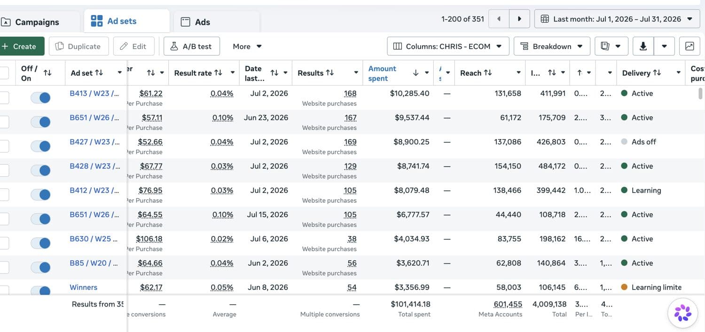705x332 pixels.
Task: Go to previous results page arrow
Action: coord(499,19)
